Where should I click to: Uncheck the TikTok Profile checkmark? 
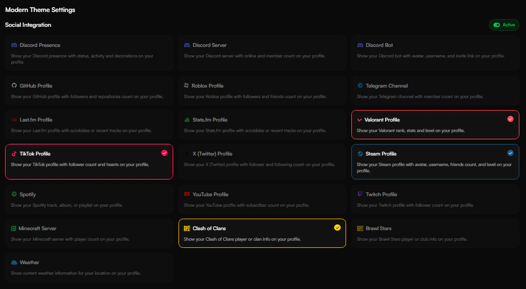(x=164, y=153)
